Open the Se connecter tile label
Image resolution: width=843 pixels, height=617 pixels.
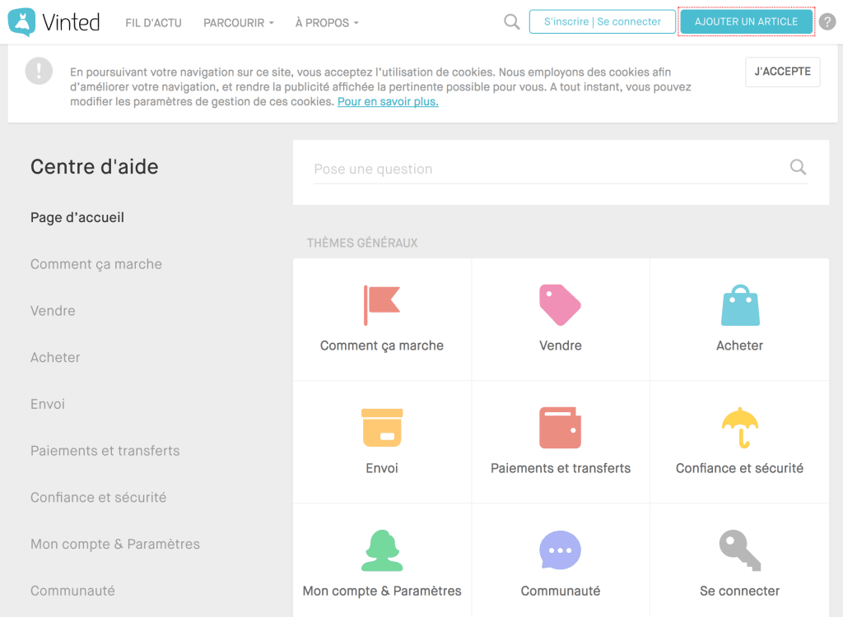(740, 591)
